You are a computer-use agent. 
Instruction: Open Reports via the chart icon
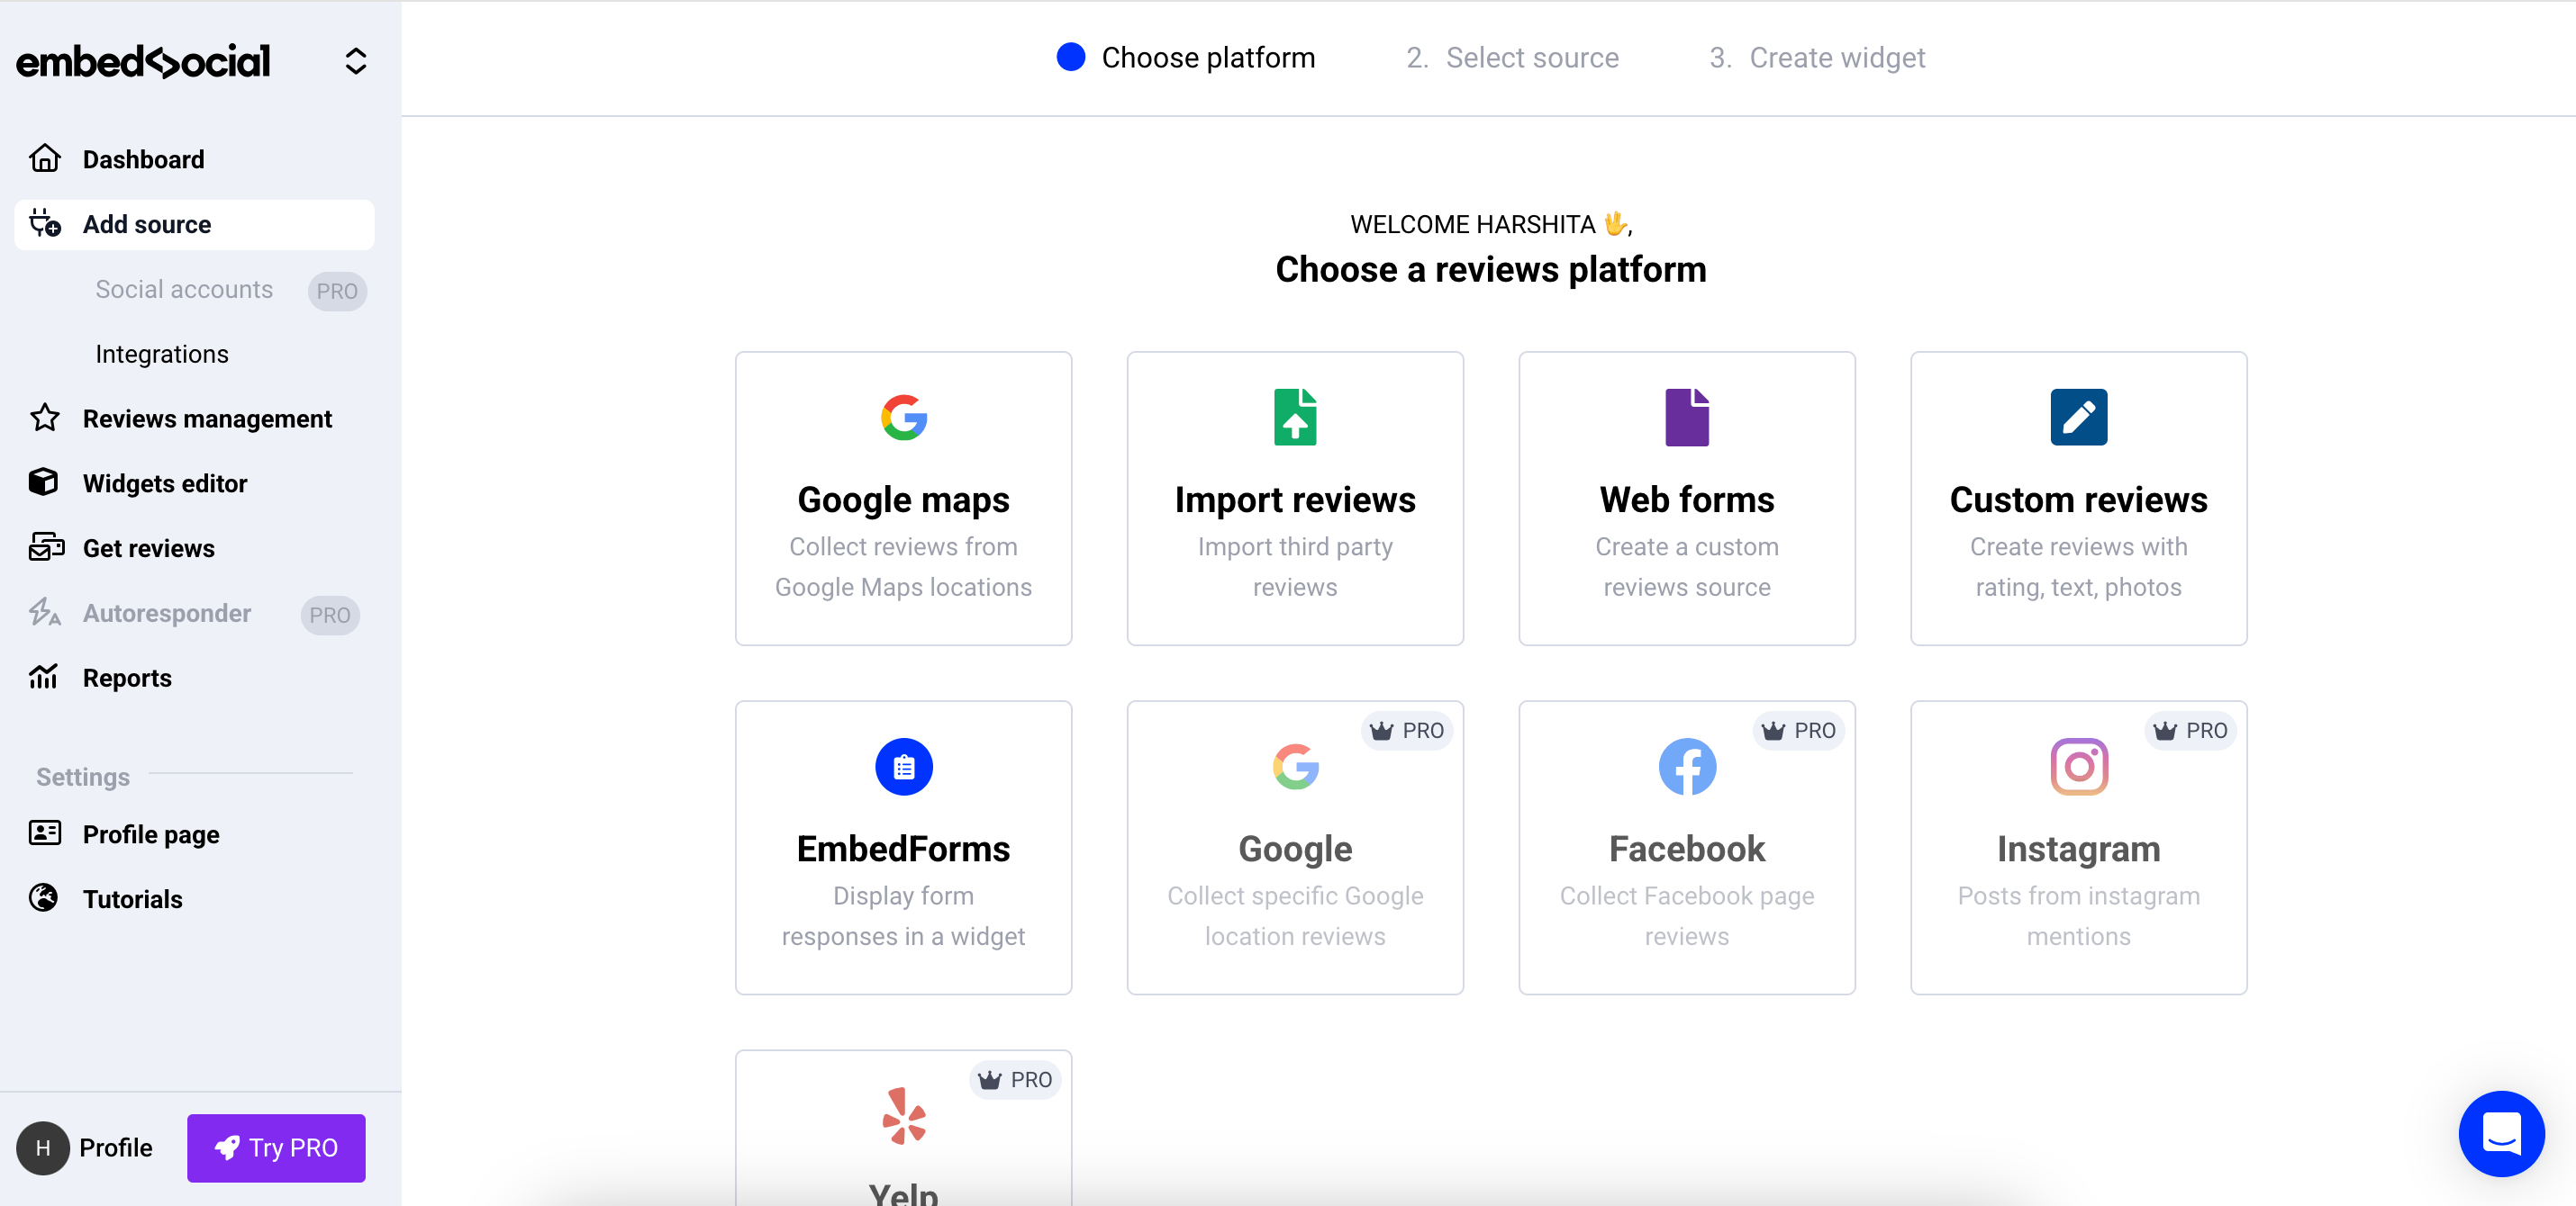[x=44, y=678]
